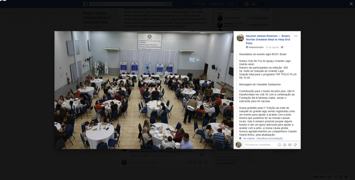
Task: Close the photo viewer overlay
Action: point(351,3)
